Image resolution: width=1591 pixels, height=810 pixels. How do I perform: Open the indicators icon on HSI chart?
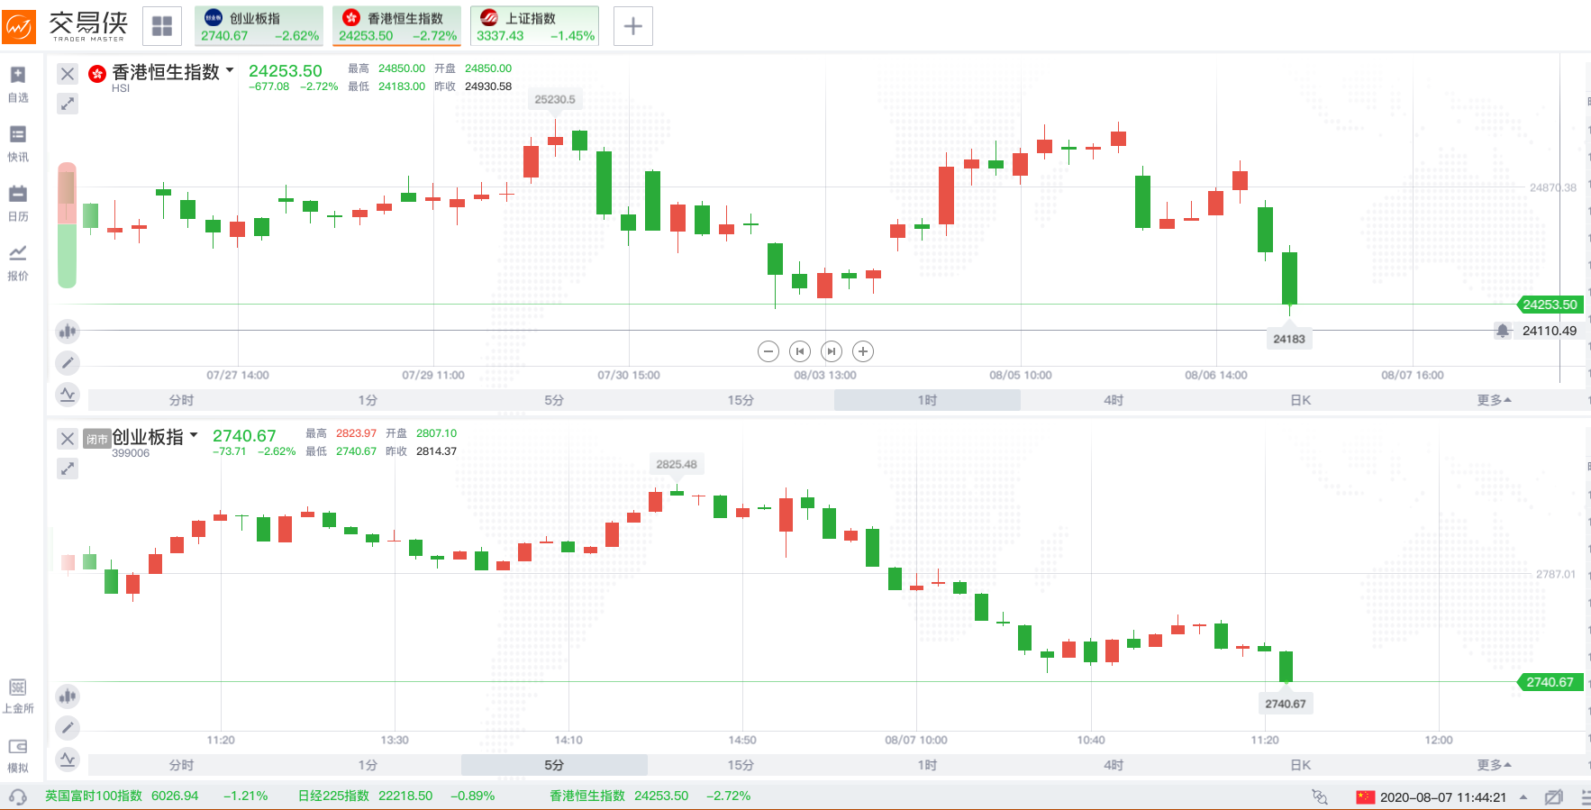(68, 395)
